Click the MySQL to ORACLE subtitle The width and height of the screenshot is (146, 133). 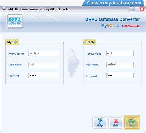[x=120, y=26]
